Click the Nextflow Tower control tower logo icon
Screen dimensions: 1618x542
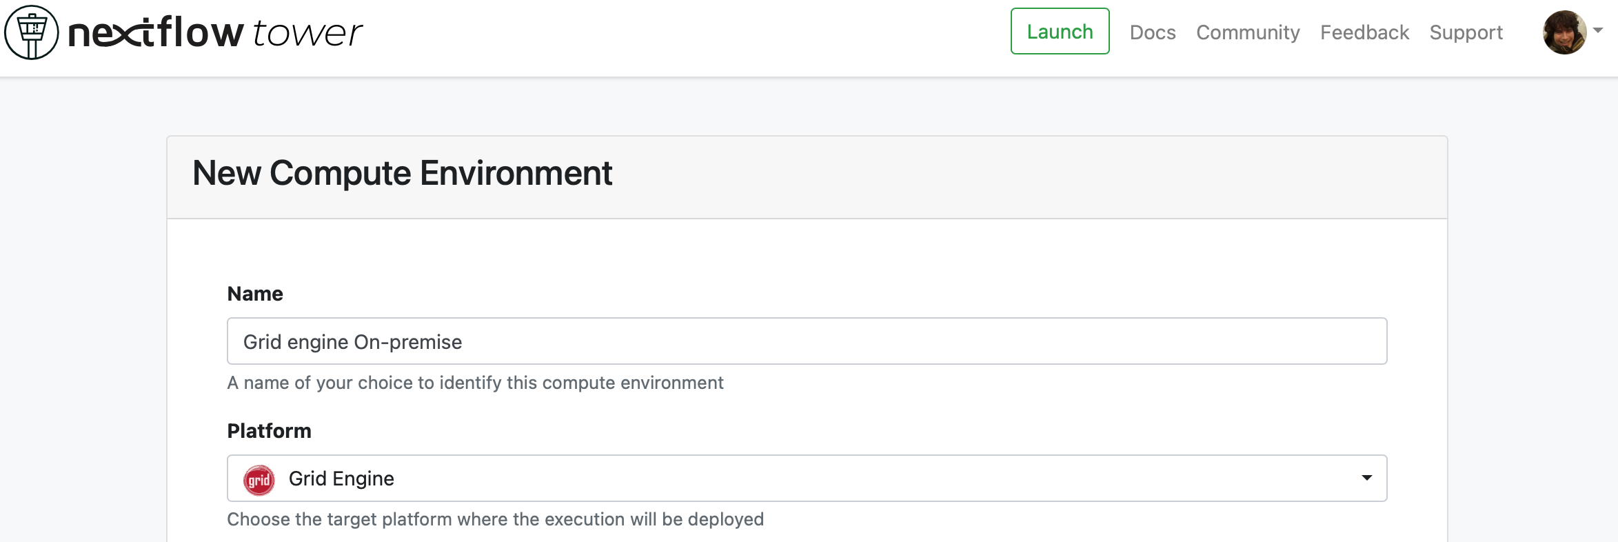point(32,32)
